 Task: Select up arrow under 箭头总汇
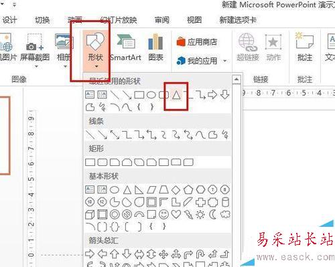(x=115, y=254)
